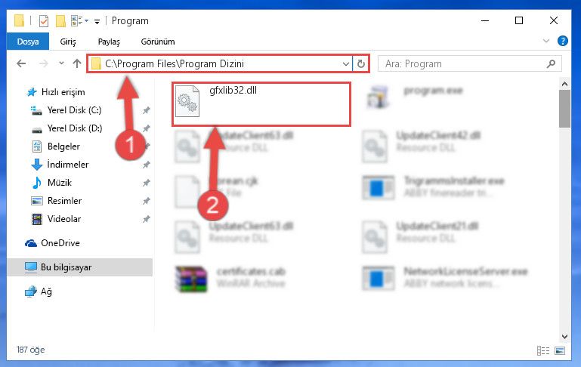The height and width of the screenshot is (367, 581).
Task: Switch to the Görünüm ribbon tab
Action: coord(158,42)
